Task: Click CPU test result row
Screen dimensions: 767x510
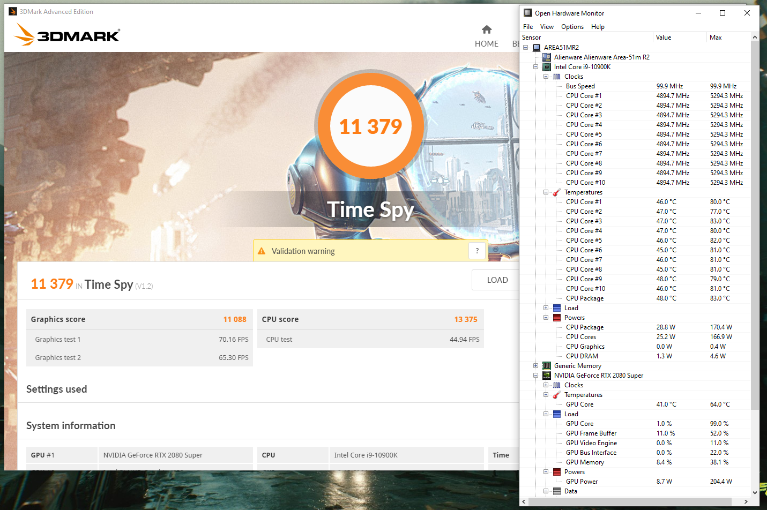Action: tap(370, 339)
